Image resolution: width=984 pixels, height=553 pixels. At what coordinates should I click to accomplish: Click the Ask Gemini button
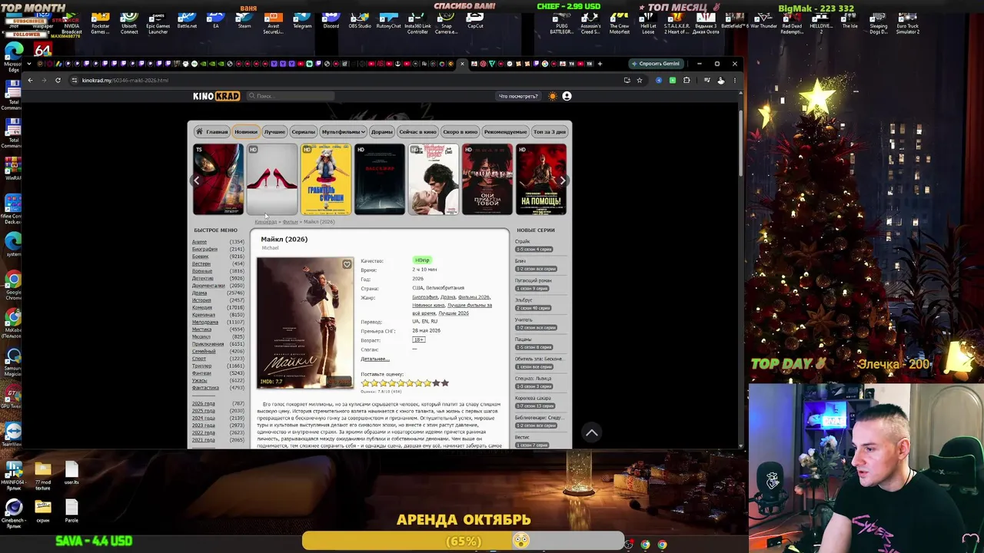click(655, 64)
